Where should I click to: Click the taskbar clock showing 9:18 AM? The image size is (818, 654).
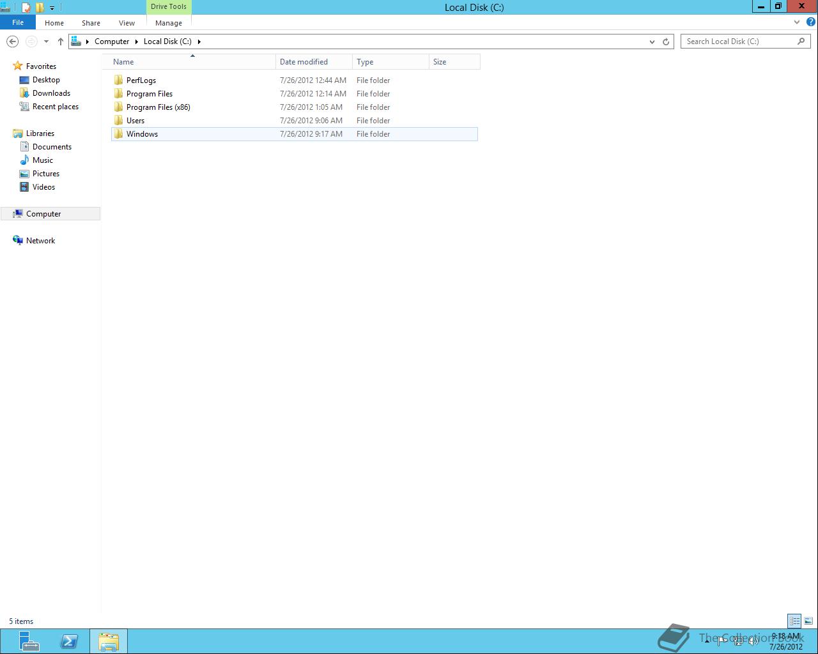[x=785, y=641]
